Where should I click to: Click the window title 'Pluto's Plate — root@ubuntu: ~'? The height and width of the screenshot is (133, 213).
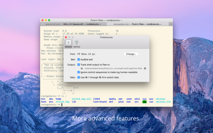pyautogui.click(x=106, y=20)
